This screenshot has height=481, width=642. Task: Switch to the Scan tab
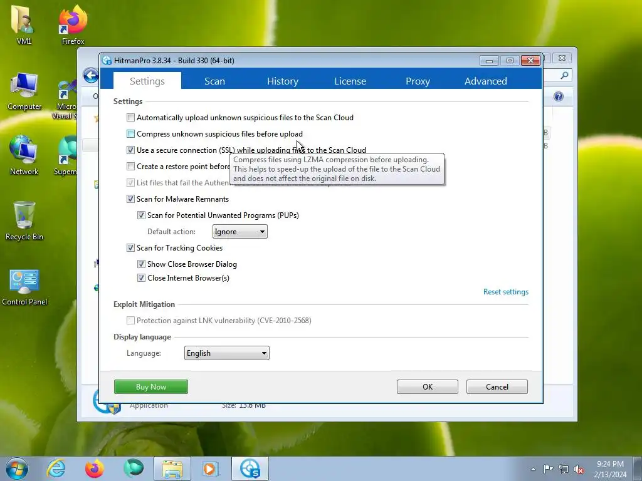pos(214,81)
